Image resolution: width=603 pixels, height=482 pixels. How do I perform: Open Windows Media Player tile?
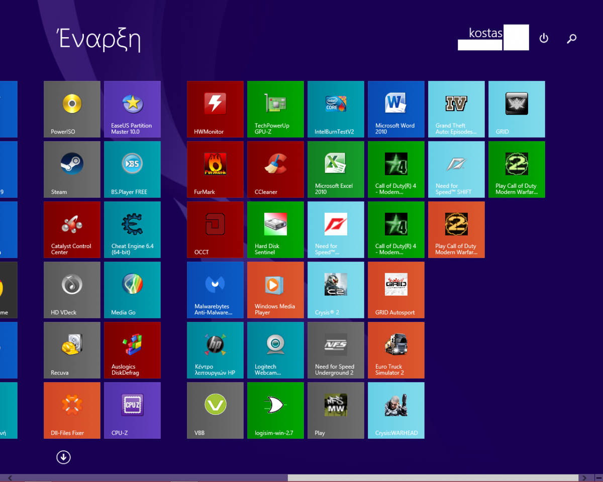pyautogui.click(x=275, y=290)
